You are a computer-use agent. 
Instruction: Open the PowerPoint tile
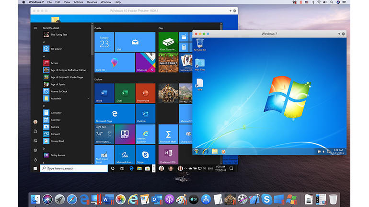145,93
